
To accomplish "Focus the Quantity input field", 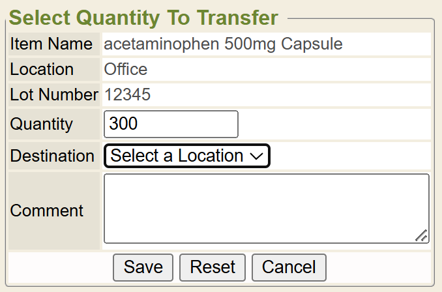I will [171, 124].
